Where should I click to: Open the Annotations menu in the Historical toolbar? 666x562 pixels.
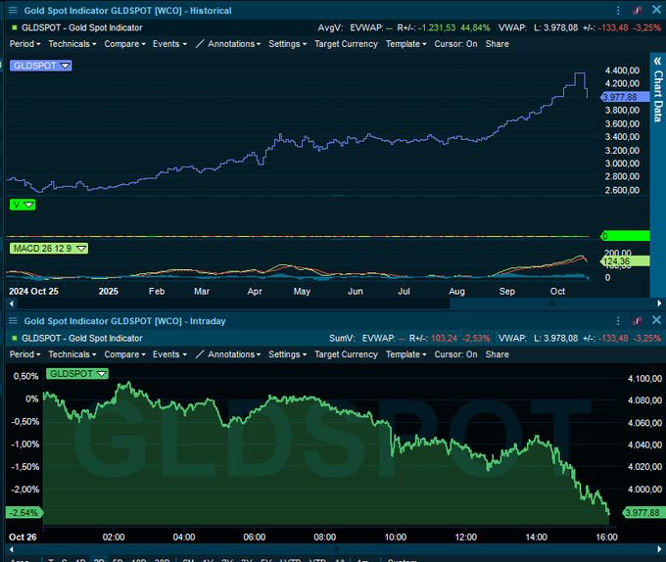point(234,44)
